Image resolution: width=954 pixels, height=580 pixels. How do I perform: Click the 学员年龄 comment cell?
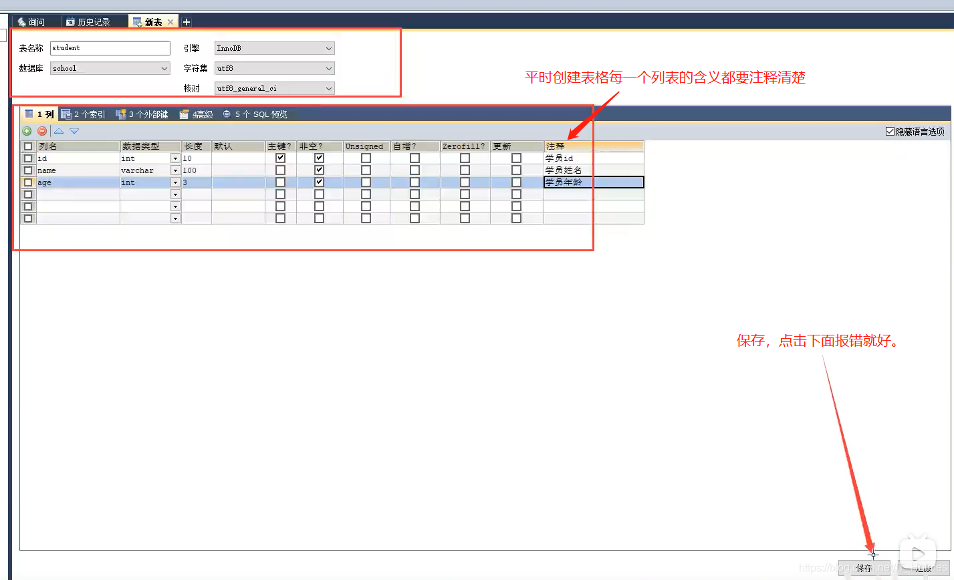click(x=594, y=182)
